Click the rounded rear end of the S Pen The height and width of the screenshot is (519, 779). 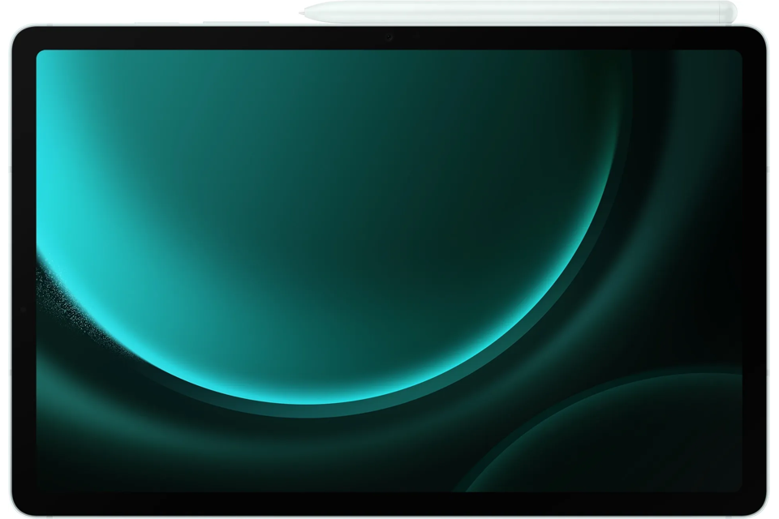coord(732,12)
